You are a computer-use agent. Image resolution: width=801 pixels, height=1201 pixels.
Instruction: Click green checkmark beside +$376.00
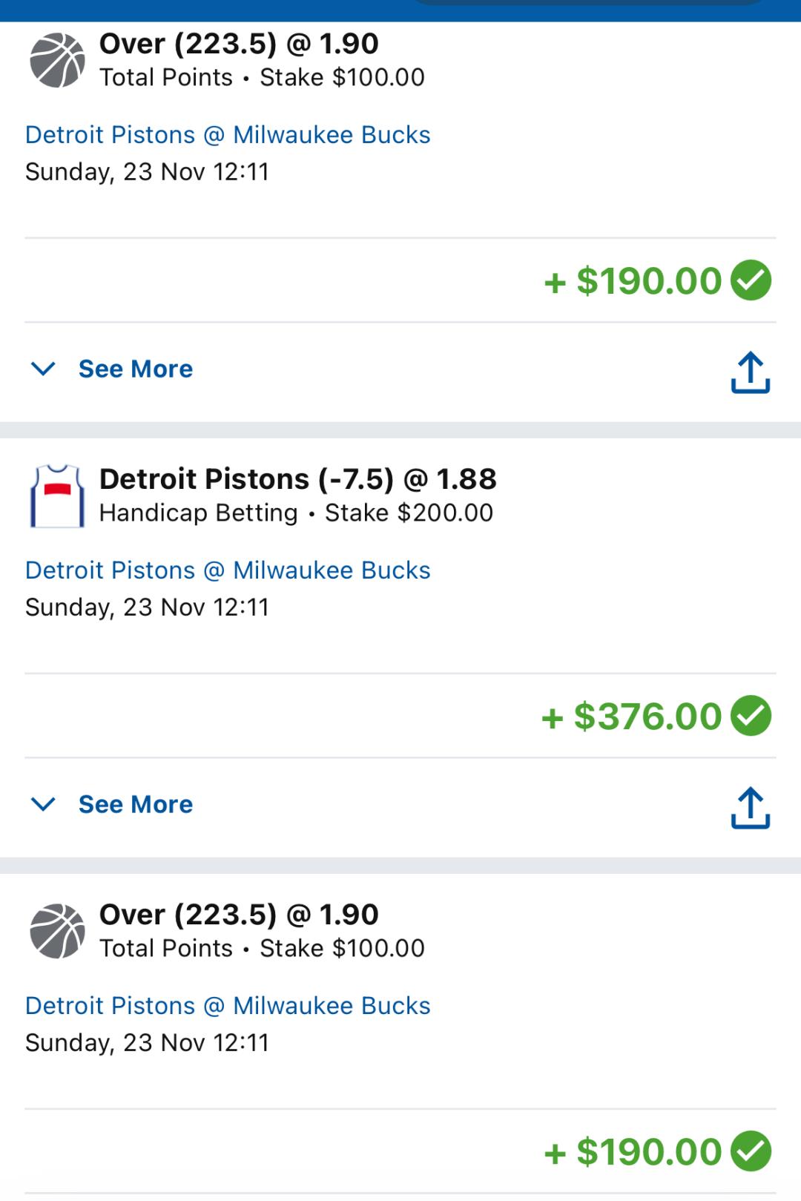coord(751,716)
